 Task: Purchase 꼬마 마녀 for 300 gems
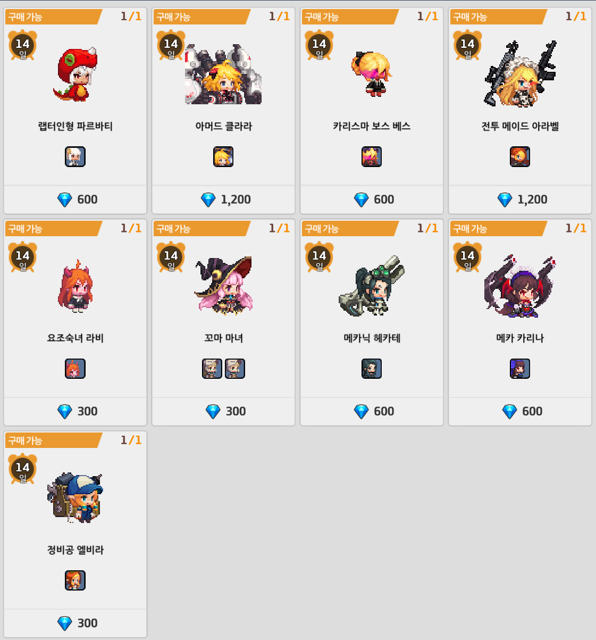(x=223, y=411)
